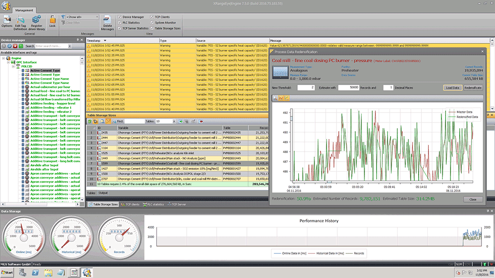The height and width of the screenshot is (278, 495).
Task: Click the XRangeEyeEngine taskbar icon
Action: pos(87,273)
